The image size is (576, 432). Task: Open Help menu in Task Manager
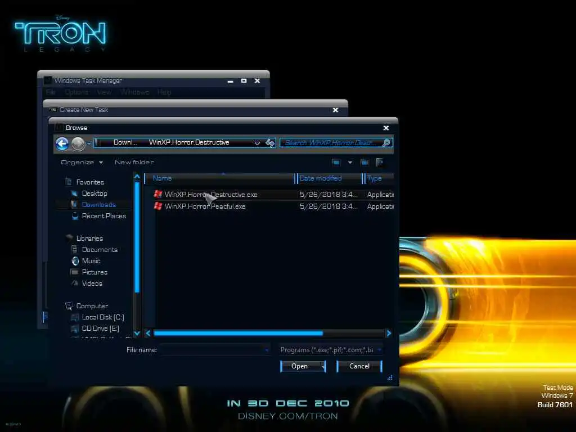[164, 92]
